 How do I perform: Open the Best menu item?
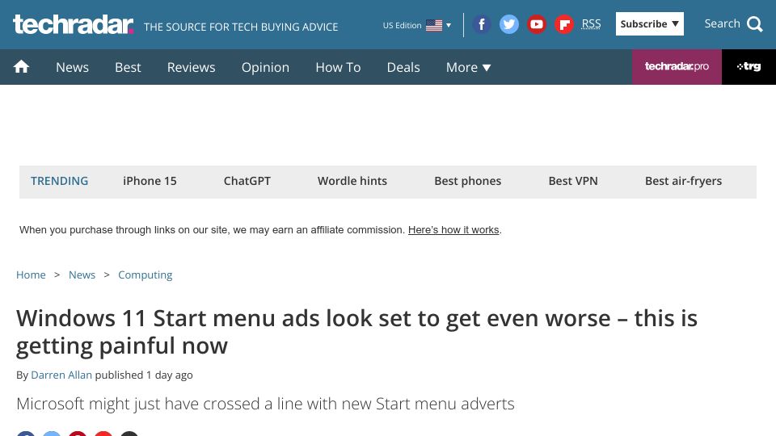128,67
